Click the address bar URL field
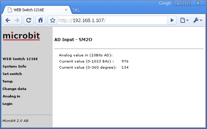The height and width of the screenshot is (129, 207). point(112,20)
